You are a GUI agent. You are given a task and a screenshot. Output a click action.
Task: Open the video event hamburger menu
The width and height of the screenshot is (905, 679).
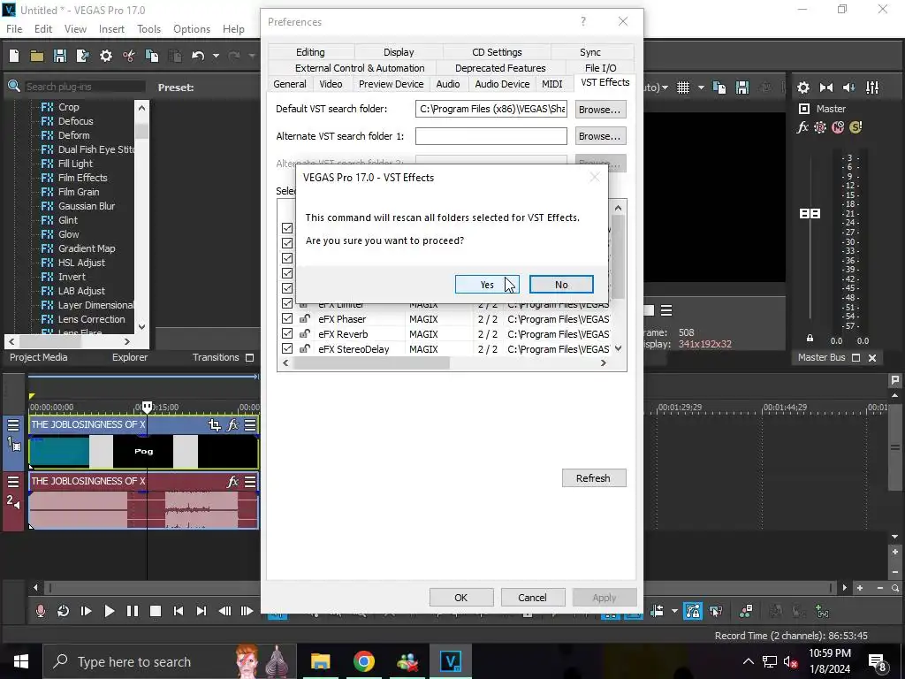pyautogui.click(x=250, y=425)
